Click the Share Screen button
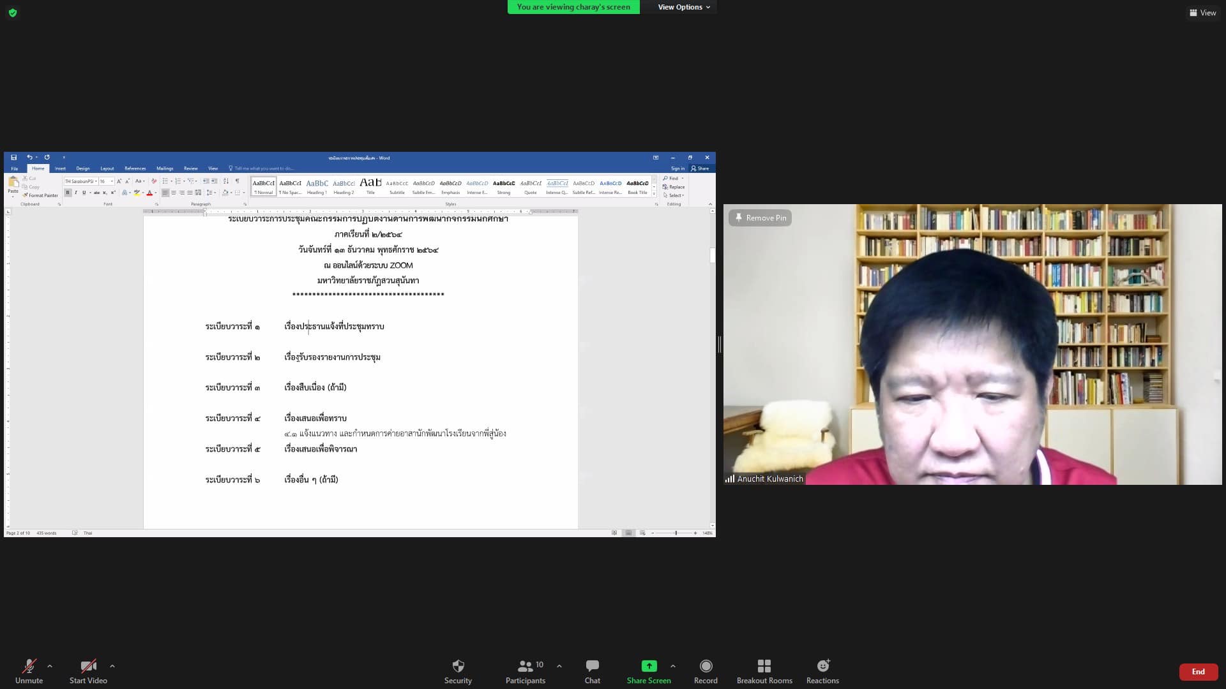 [648, 671]
